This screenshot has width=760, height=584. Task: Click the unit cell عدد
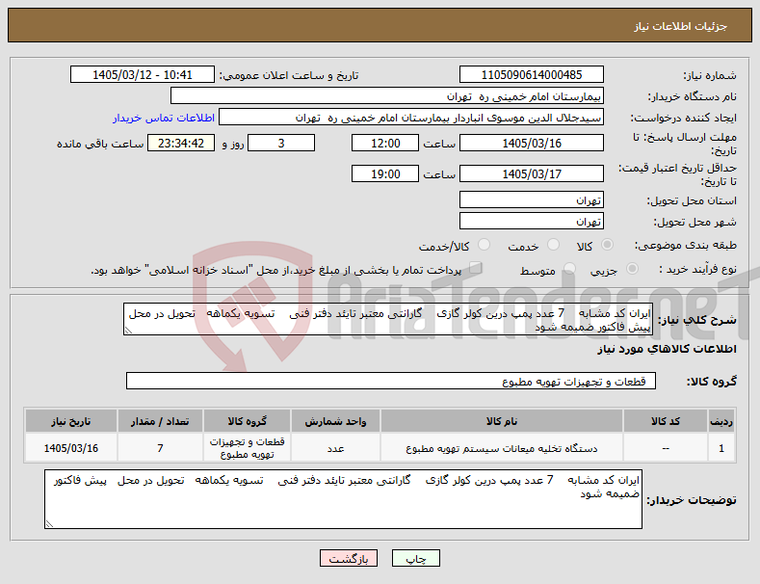335,448
